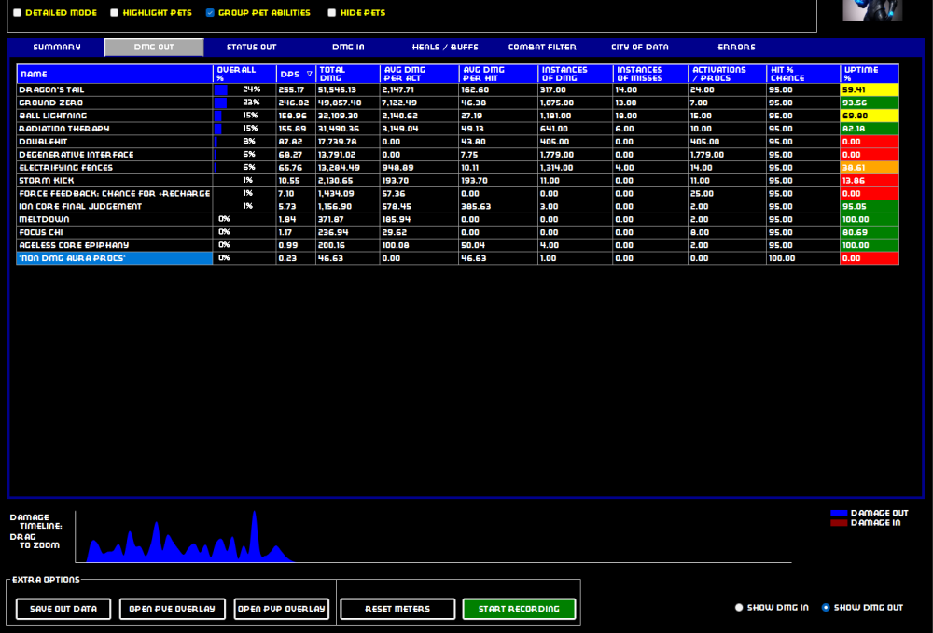The height and width of the screenshot is (633, 933).
Task: Select the Show Dmg Out radio button
Action: point(826,608)
